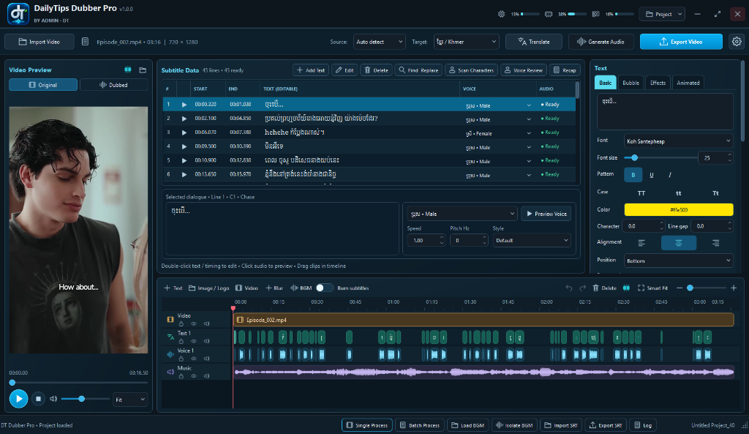Click Export Video button
The height and width of the screenshot is (434, 749).
point(681,42)
